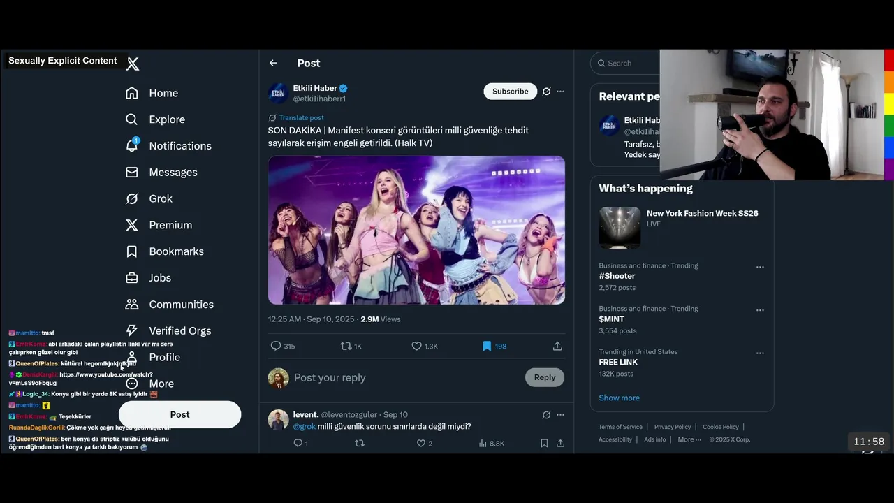This screenshot has height=503, width=894.
Task: Share levent's reply
Action: tap(560, 443)
